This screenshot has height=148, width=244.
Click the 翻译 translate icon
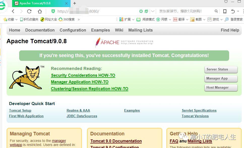click(x=175, y=19)
